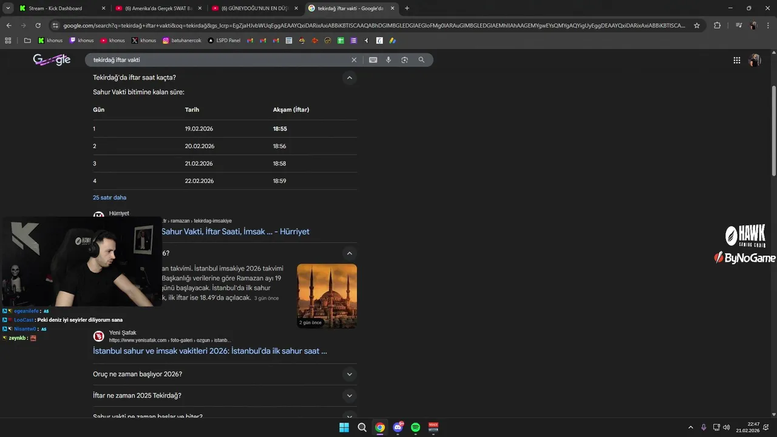This screenshot has width=777, height=437.
Task: Open Discord from the taskbar
Action: coord(398,427)
